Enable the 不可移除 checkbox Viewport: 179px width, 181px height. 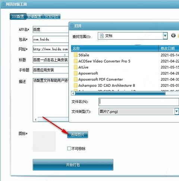pos(69,148)
